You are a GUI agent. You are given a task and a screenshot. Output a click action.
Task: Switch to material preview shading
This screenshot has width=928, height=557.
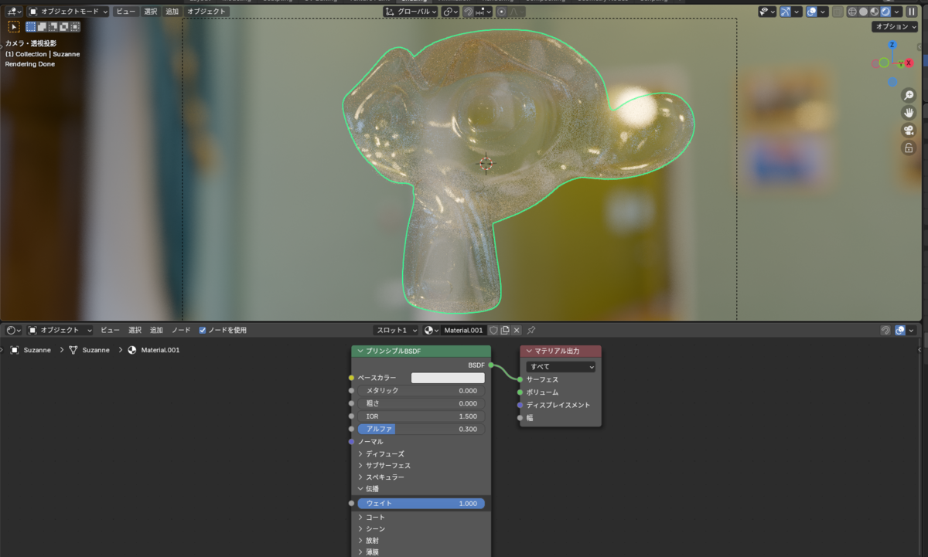[x=874, y=12]
